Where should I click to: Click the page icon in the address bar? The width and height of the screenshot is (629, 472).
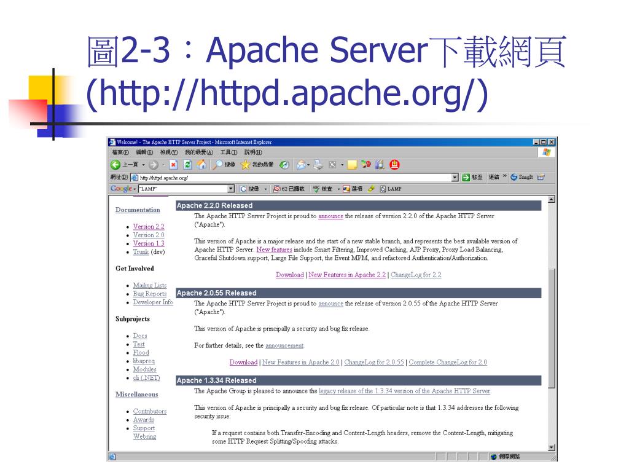[x=135, y=178]
